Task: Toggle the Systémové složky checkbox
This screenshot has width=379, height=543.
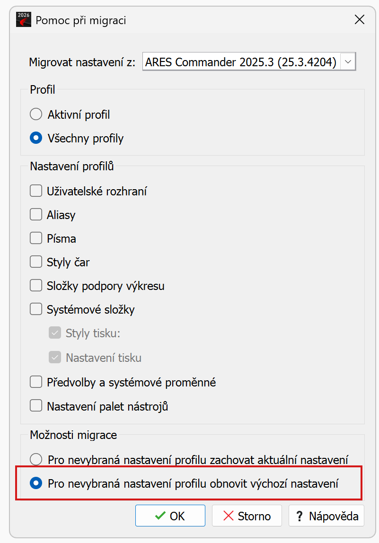Action: coord(36,309)
